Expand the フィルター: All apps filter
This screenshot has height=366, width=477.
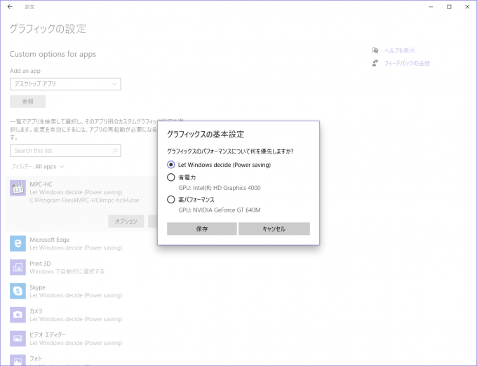[x=38, y=167]
